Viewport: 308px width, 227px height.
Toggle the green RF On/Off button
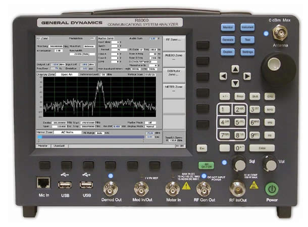pyautogui.click(x=206, y=165)
